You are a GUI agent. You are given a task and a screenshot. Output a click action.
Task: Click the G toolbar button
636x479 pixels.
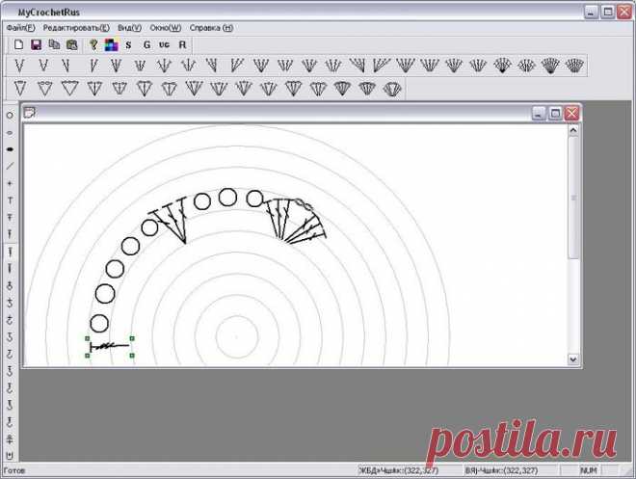tap(146, 45)
